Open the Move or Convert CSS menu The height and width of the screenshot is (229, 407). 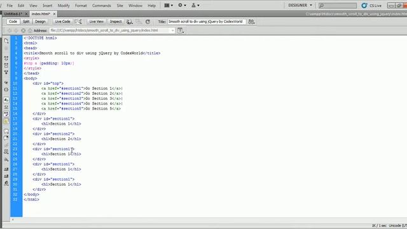pyautogui.click(x=6, y=159)
